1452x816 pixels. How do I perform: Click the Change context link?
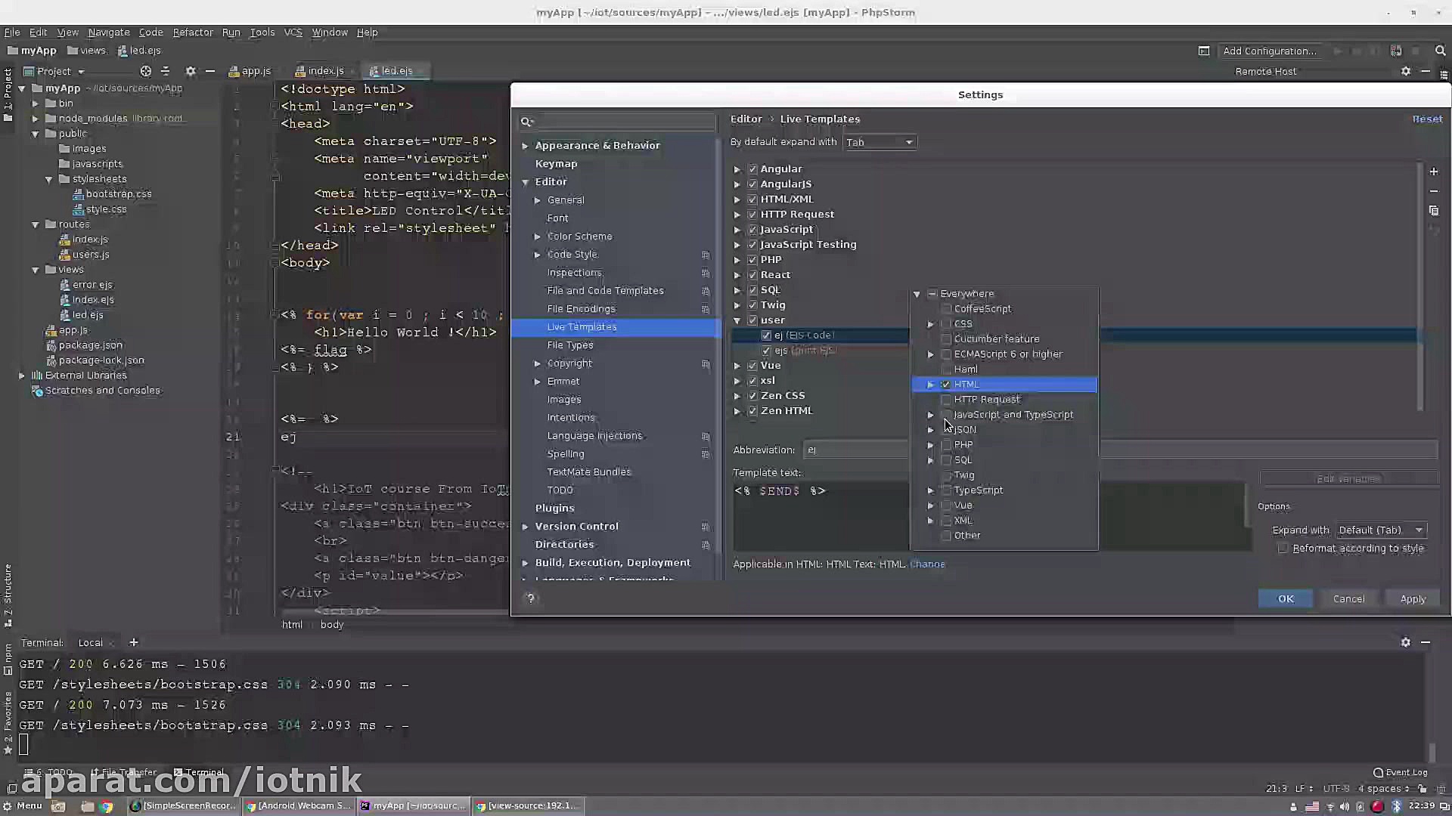(927, 564)
